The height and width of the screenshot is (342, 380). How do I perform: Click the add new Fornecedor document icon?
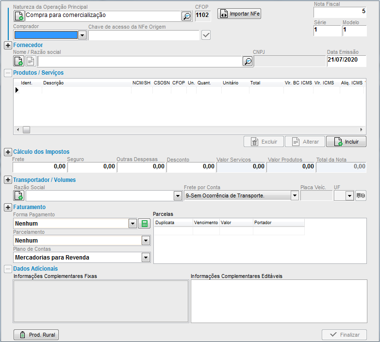click(19, 61)
